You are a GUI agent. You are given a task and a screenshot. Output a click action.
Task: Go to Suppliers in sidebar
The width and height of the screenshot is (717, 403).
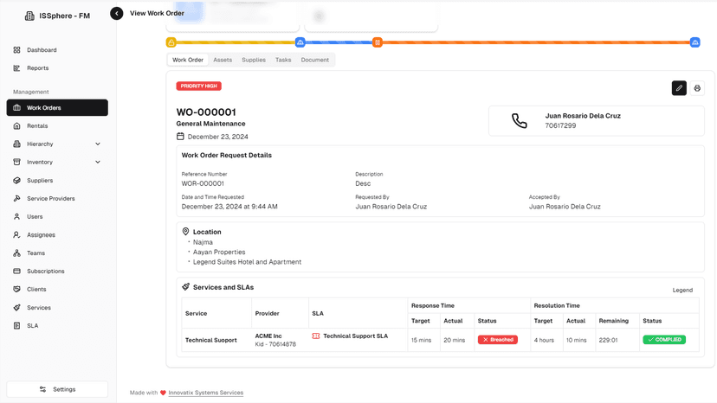click(x=40, y=181)
